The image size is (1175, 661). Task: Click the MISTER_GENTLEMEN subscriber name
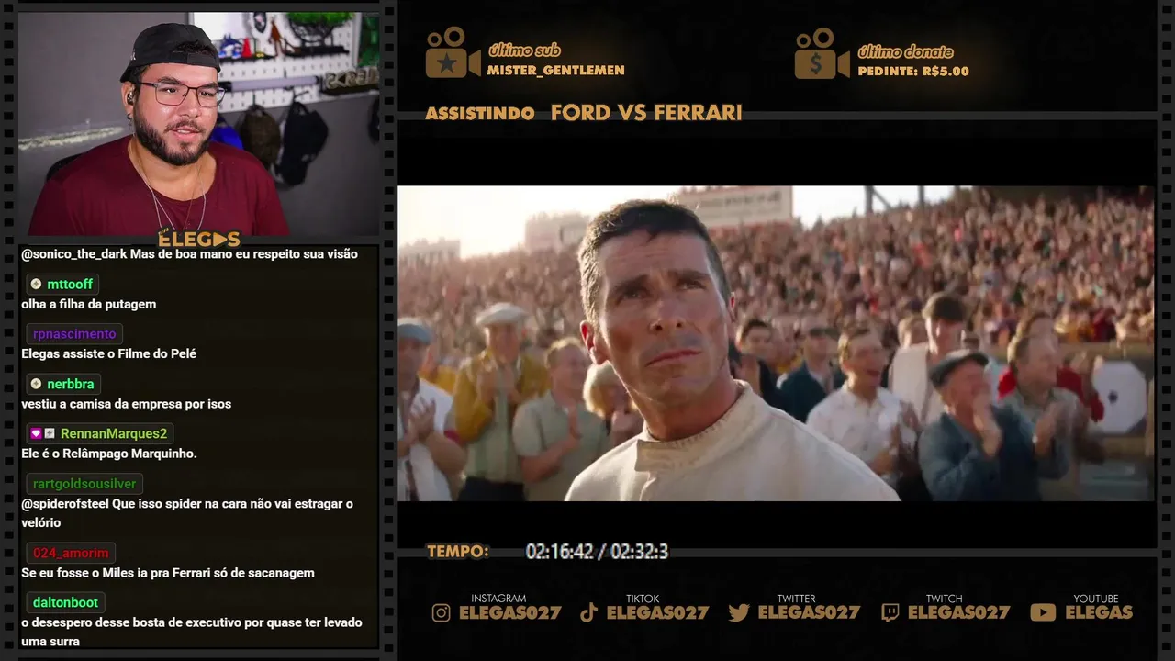[555, 70]
